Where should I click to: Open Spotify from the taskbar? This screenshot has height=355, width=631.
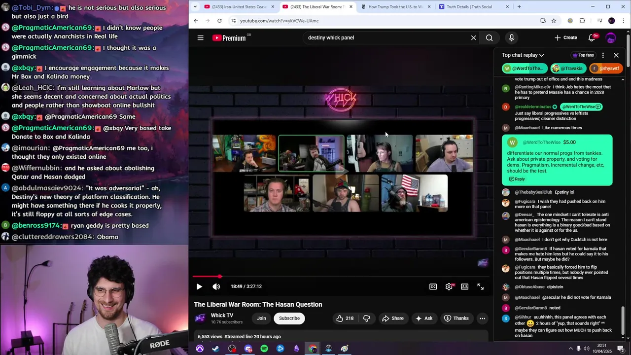(x=264, y=349)
